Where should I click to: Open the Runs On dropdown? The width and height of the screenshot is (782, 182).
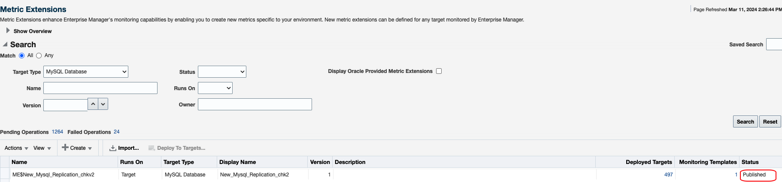click(x=215, y=88)
